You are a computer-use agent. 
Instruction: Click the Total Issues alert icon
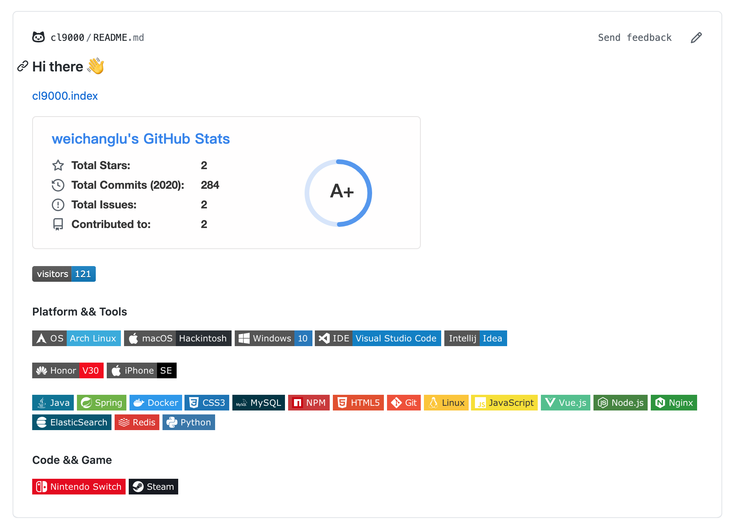(58, 204)
